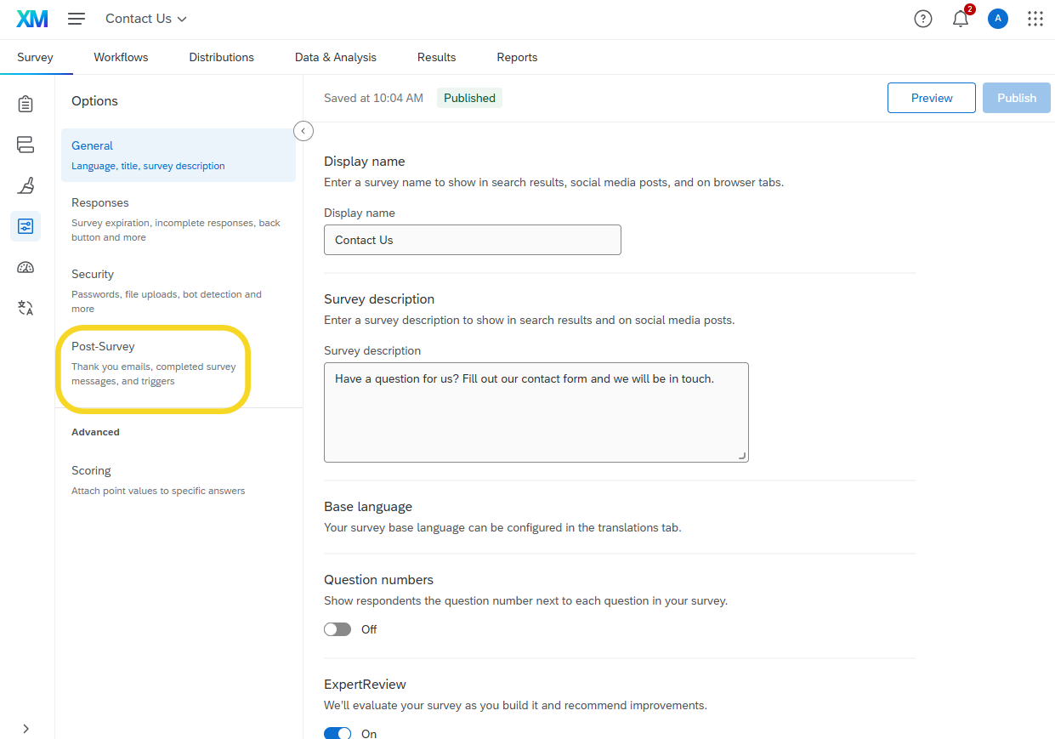This screenshot has width=1055, height=739.
Task: Open Look and feel paintbrush icon
Action: click(x=26, y=185)
